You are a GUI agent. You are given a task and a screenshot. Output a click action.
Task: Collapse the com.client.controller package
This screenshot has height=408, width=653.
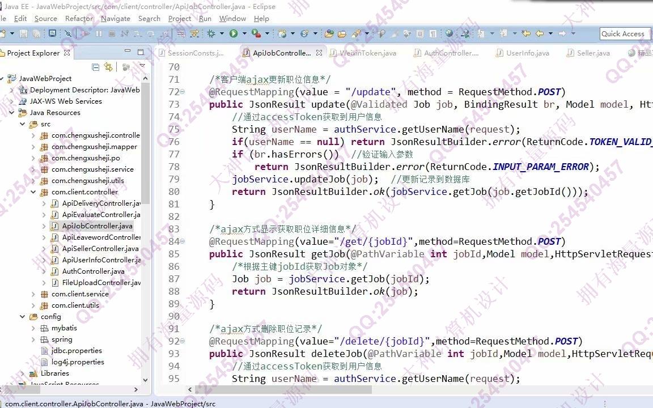(33, 192)
